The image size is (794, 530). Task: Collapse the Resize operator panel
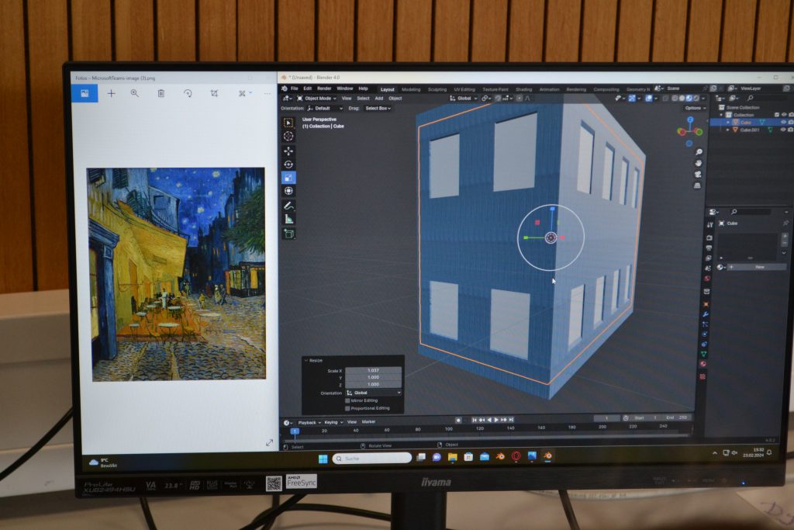click(x=306, y=360)
